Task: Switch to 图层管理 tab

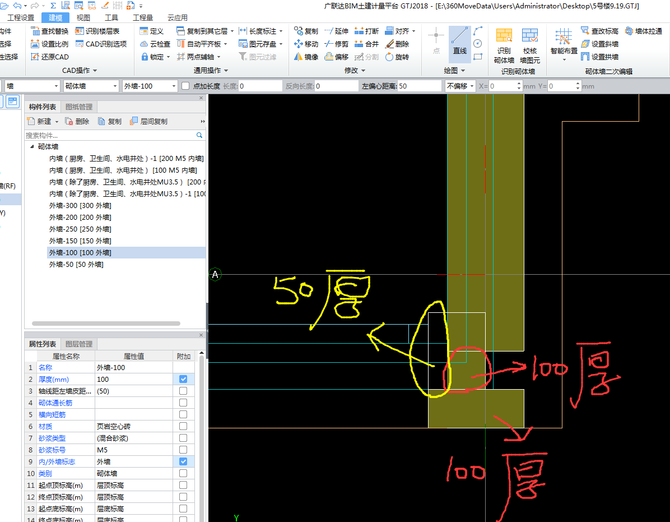Action: (x=78, y=344)
